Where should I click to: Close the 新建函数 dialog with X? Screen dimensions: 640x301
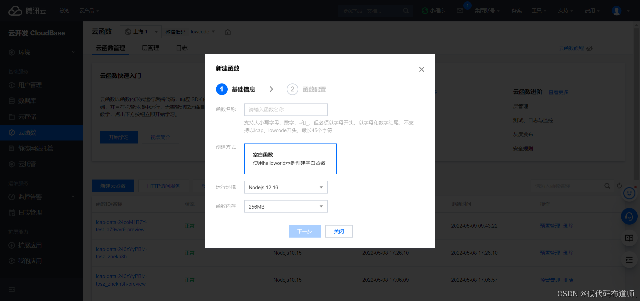point(422,69)
